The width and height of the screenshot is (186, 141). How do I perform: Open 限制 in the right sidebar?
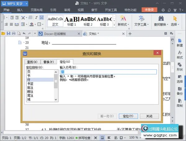click(179, 103)
